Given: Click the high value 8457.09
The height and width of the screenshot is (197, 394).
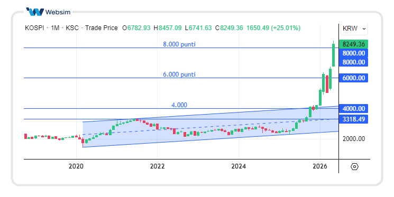Looking at the screenshot, I should (x=170, y=28).
